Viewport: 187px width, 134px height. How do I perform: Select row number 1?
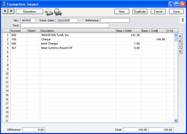[x=6, y=35]
